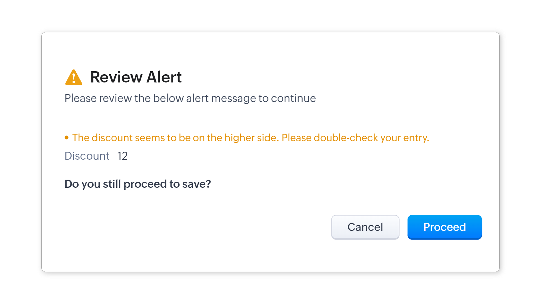541x304 pixels.
Task: Click 'Please double-check your entry' sentence
Action: click(x=355, y=138)
